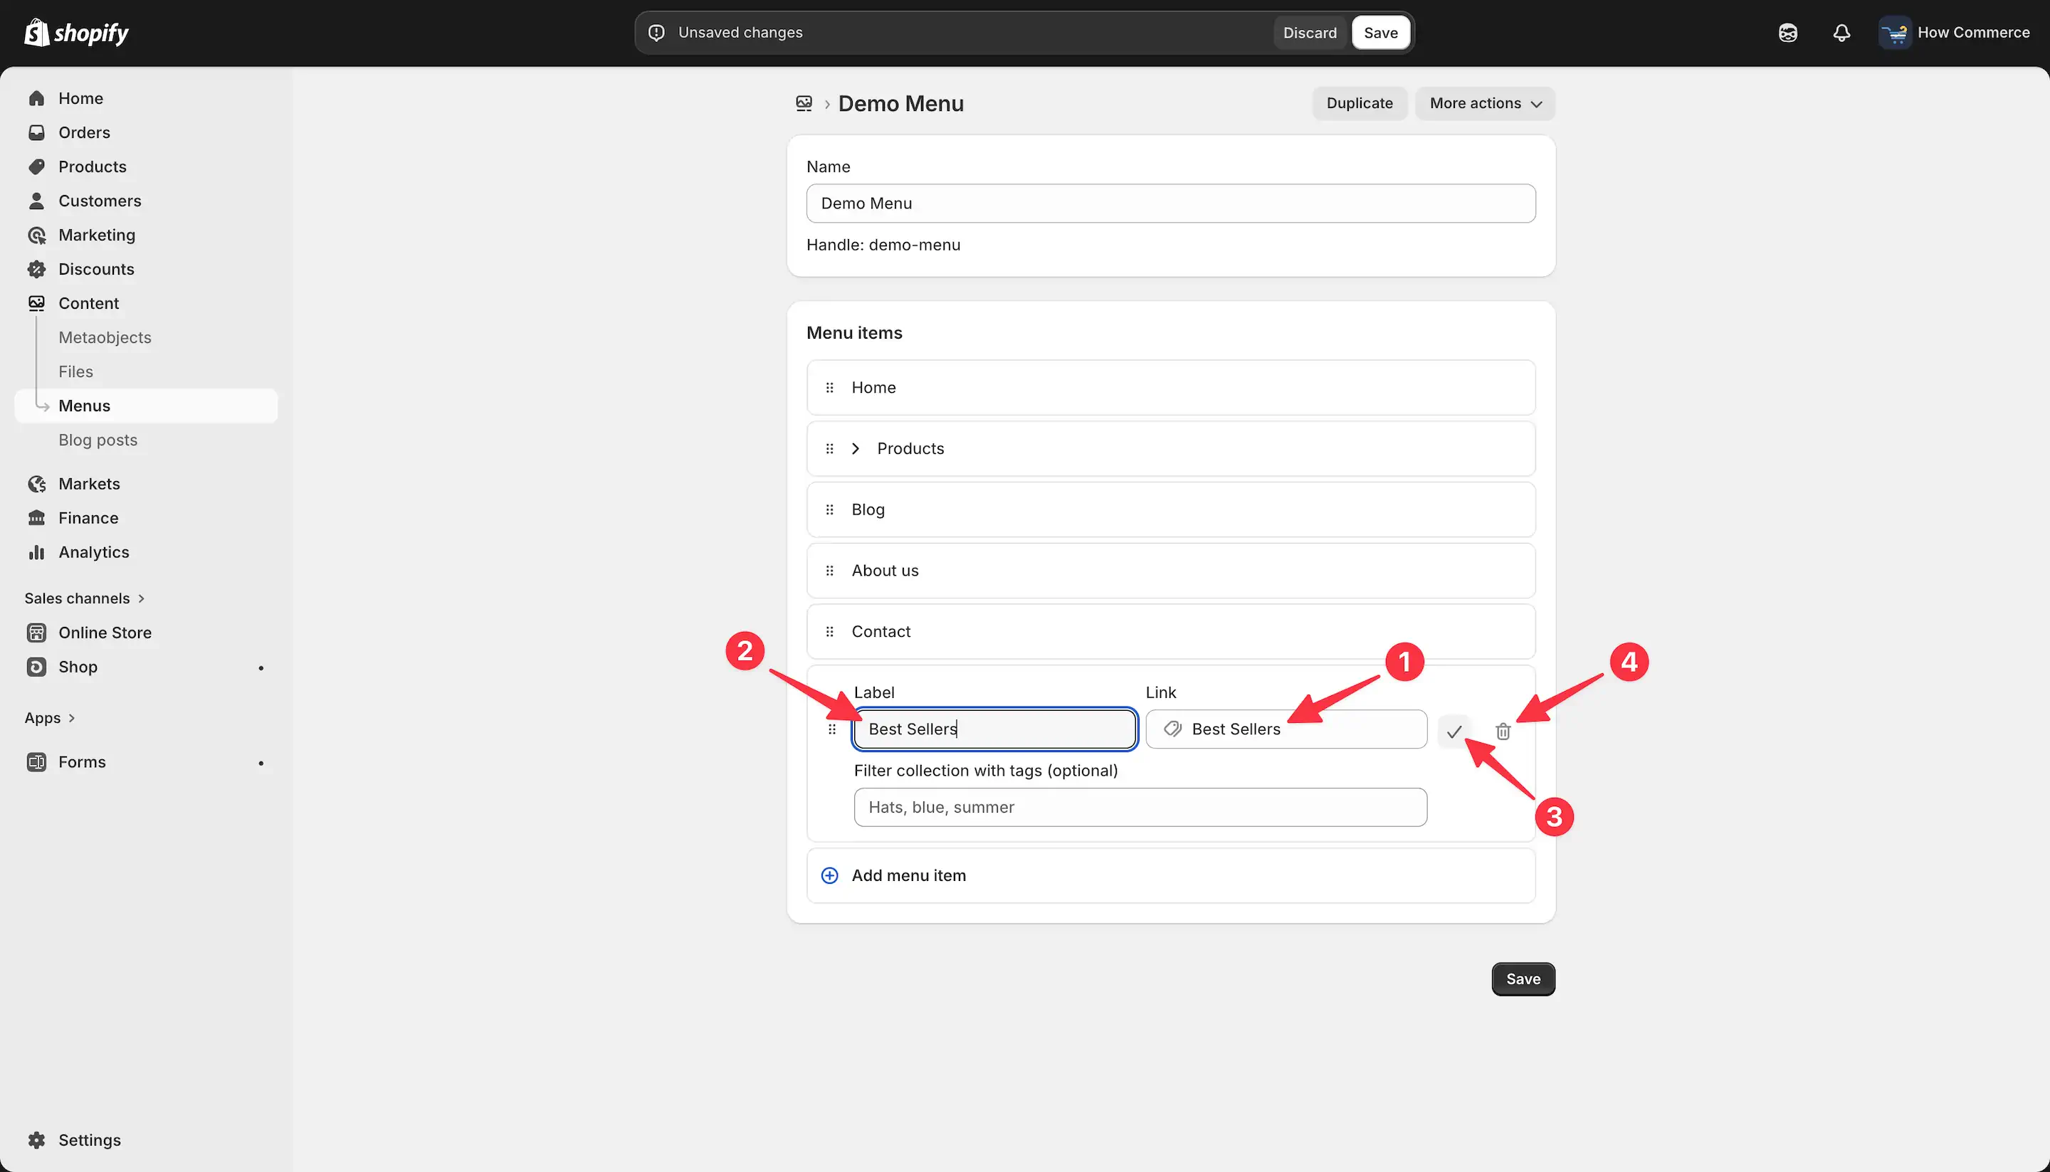Confirm the Best Sellers item with checkmark
Viewport: 2050px width, 1172px height.
coord(1454,731)
